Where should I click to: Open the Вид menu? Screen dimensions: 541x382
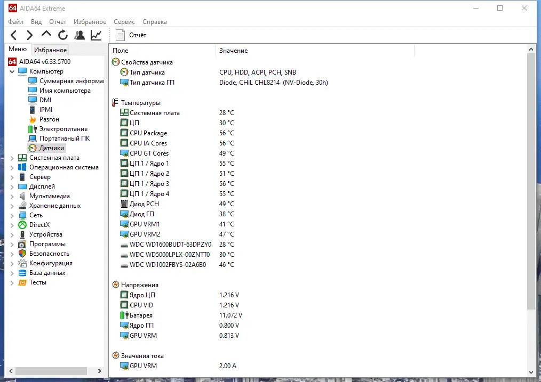36,22
